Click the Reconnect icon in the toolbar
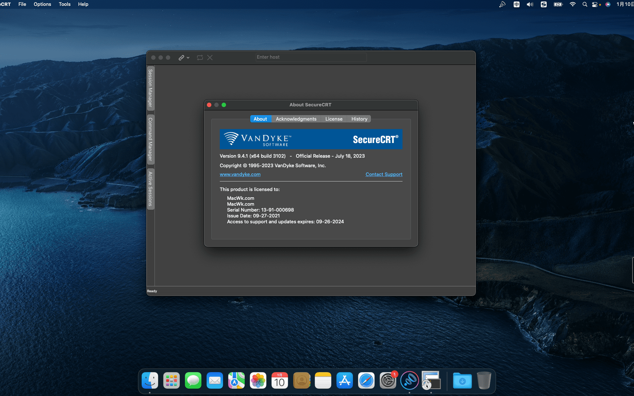 click(200, 58)
